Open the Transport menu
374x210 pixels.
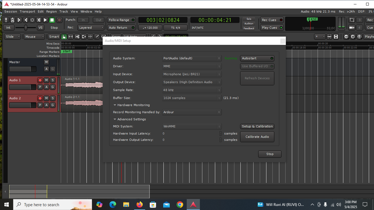point(27,11)
